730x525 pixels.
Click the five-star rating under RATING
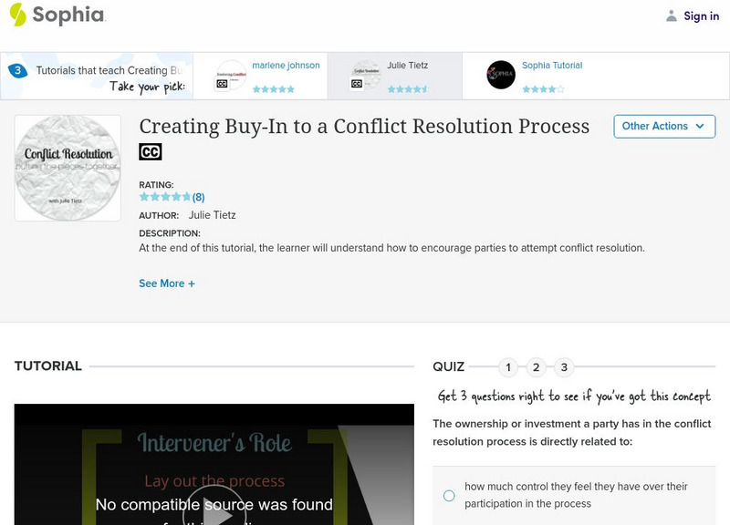(x=163, y=194)
